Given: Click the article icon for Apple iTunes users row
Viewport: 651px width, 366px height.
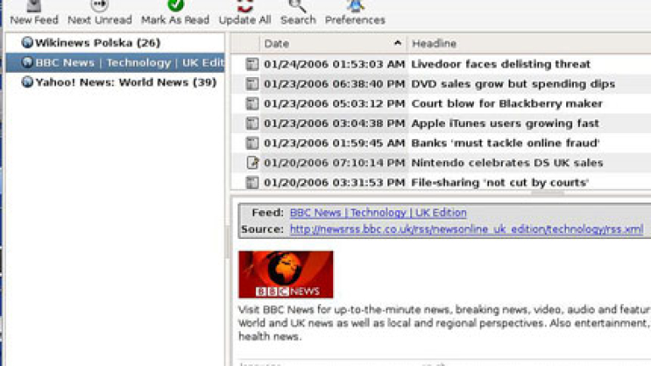Looking at the screenshot, I should pos(252,123).
